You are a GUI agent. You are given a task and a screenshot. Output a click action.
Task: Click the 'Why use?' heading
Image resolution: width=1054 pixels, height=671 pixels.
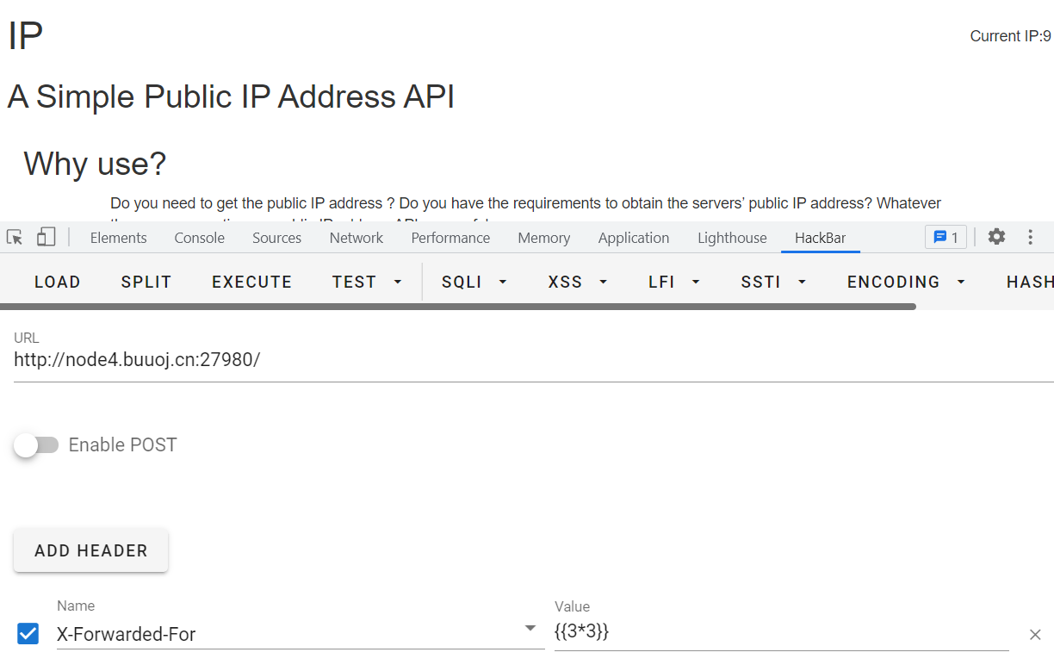point(95,163)
